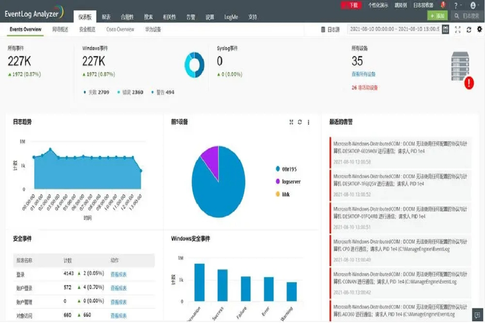Viewport: 485px width, 323px height.
Task: Open 查看报表 for the 账户管理 row
Action: coord(119,302)
